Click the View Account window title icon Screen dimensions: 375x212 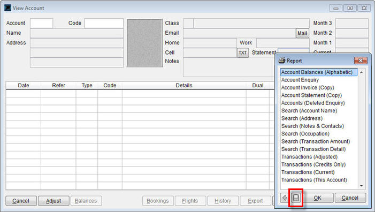tap(7, 7)
